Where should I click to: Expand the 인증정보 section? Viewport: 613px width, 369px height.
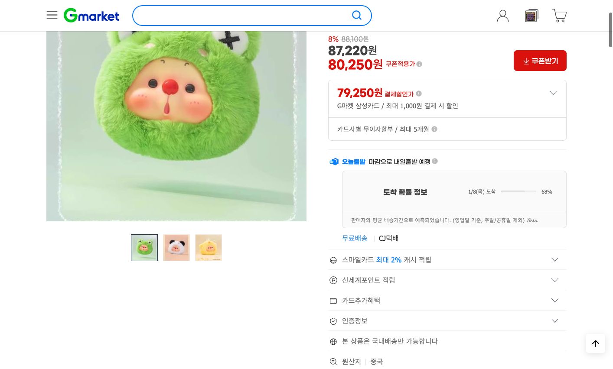(554, 320)
